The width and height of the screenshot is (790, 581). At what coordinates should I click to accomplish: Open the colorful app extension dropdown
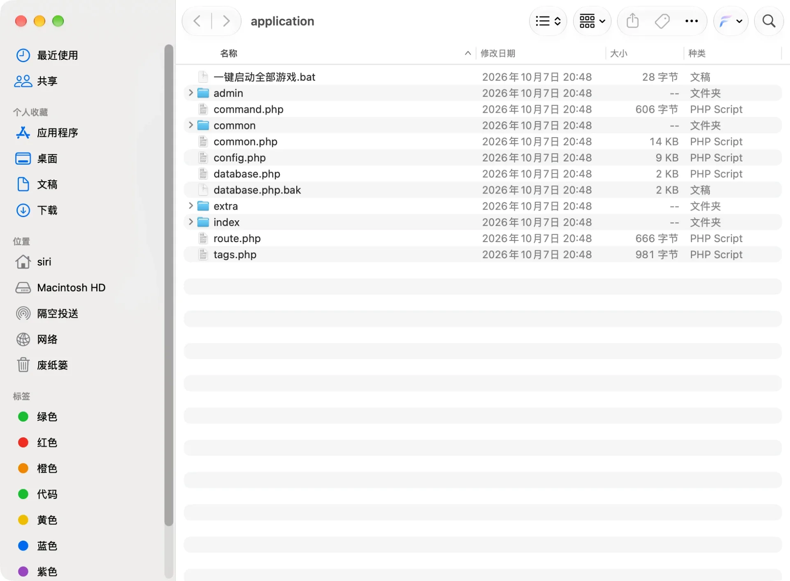731,21
